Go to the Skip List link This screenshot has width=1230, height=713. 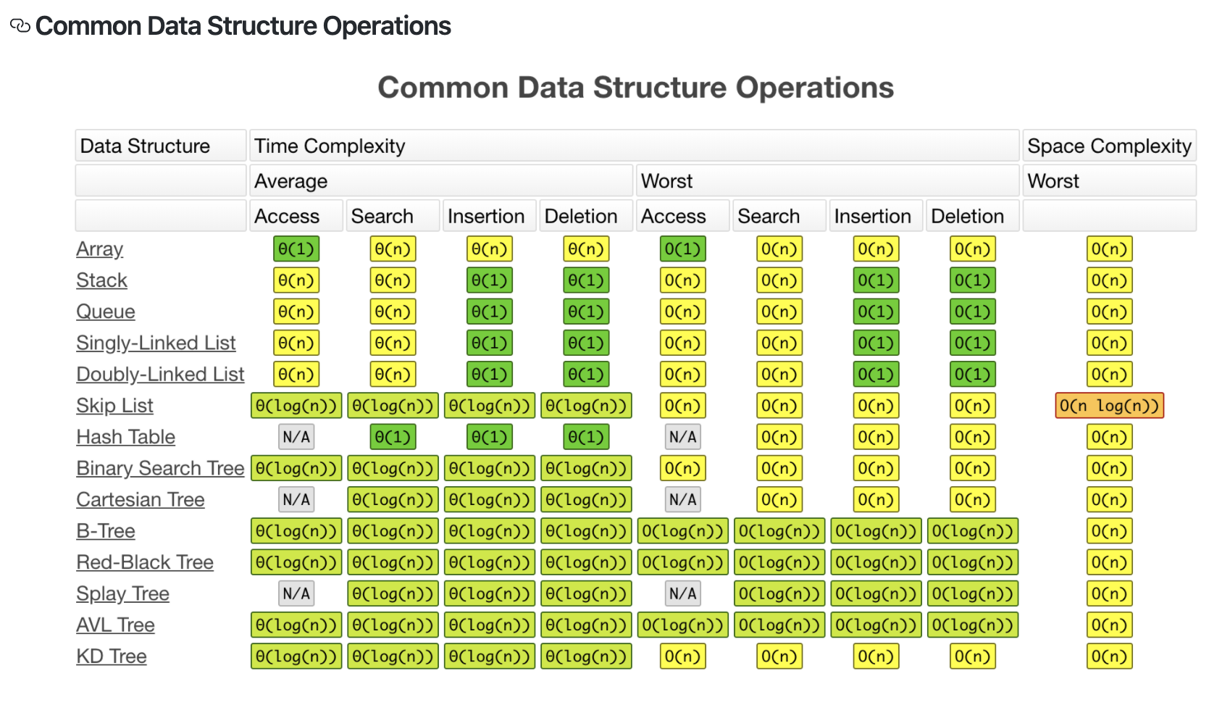coord(114,406)
